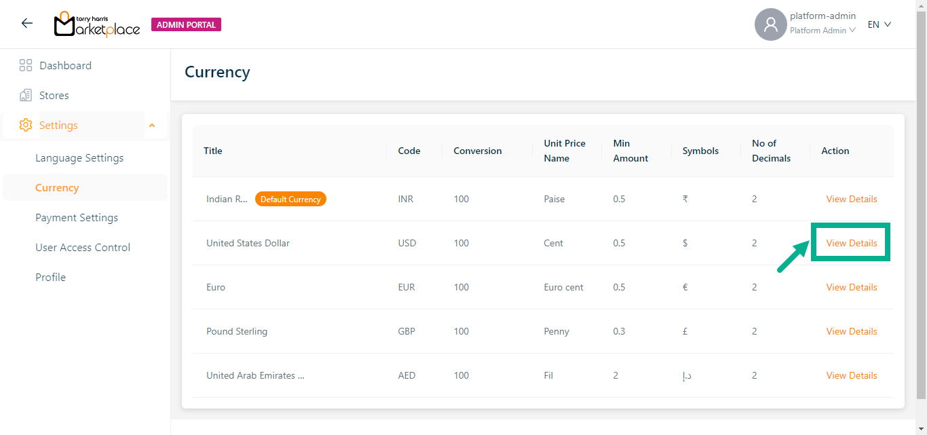927x435 pixels.
Task: Open the Profile settings page
Action: (x=51, y=278)
